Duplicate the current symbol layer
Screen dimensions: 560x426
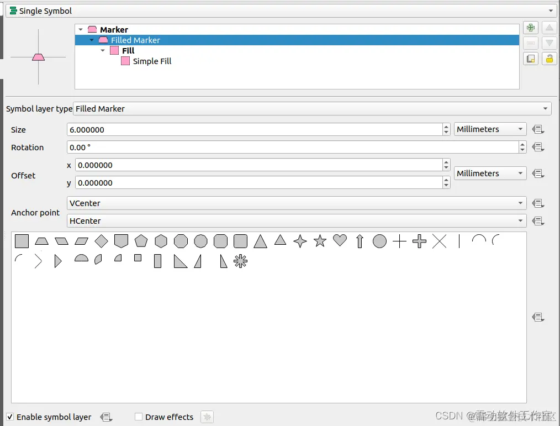(x=531, y=59)
